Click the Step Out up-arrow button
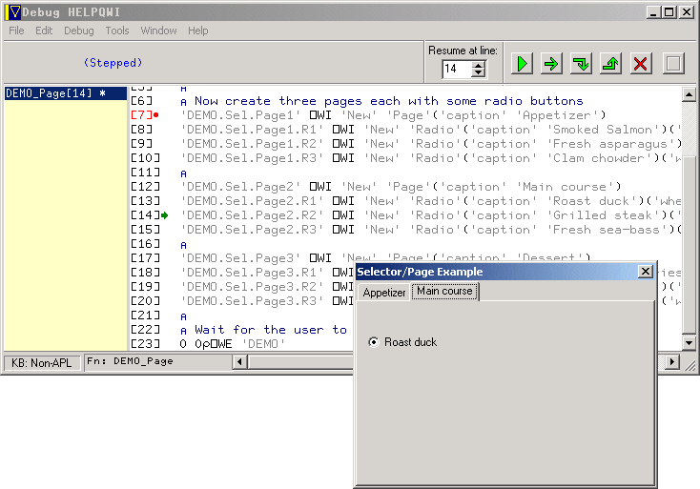The width and height of the screenshot is (700, 489). coord(610,64)
